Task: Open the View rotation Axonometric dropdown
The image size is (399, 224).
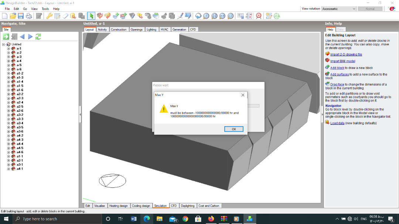Action: click(339, 8)
